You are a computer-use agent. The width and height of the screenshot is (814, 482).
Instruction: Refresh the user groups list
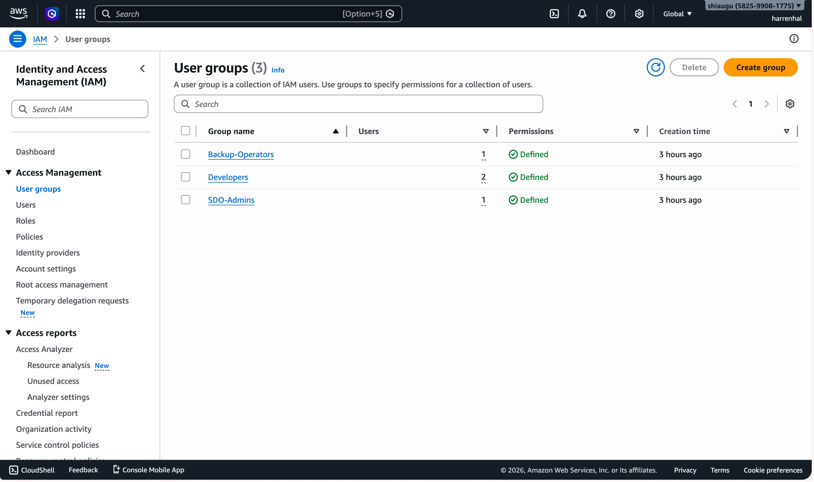click(x=655, y=67)
